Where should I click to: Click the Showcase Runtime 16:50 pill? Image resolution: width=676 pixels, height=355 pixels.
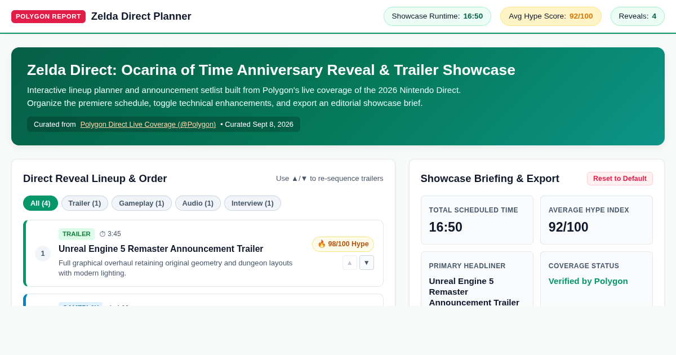coord(437,16)
